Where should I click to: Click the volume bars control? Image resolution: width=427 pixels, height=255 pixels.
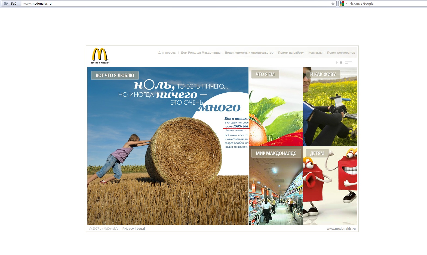point(348,63)
